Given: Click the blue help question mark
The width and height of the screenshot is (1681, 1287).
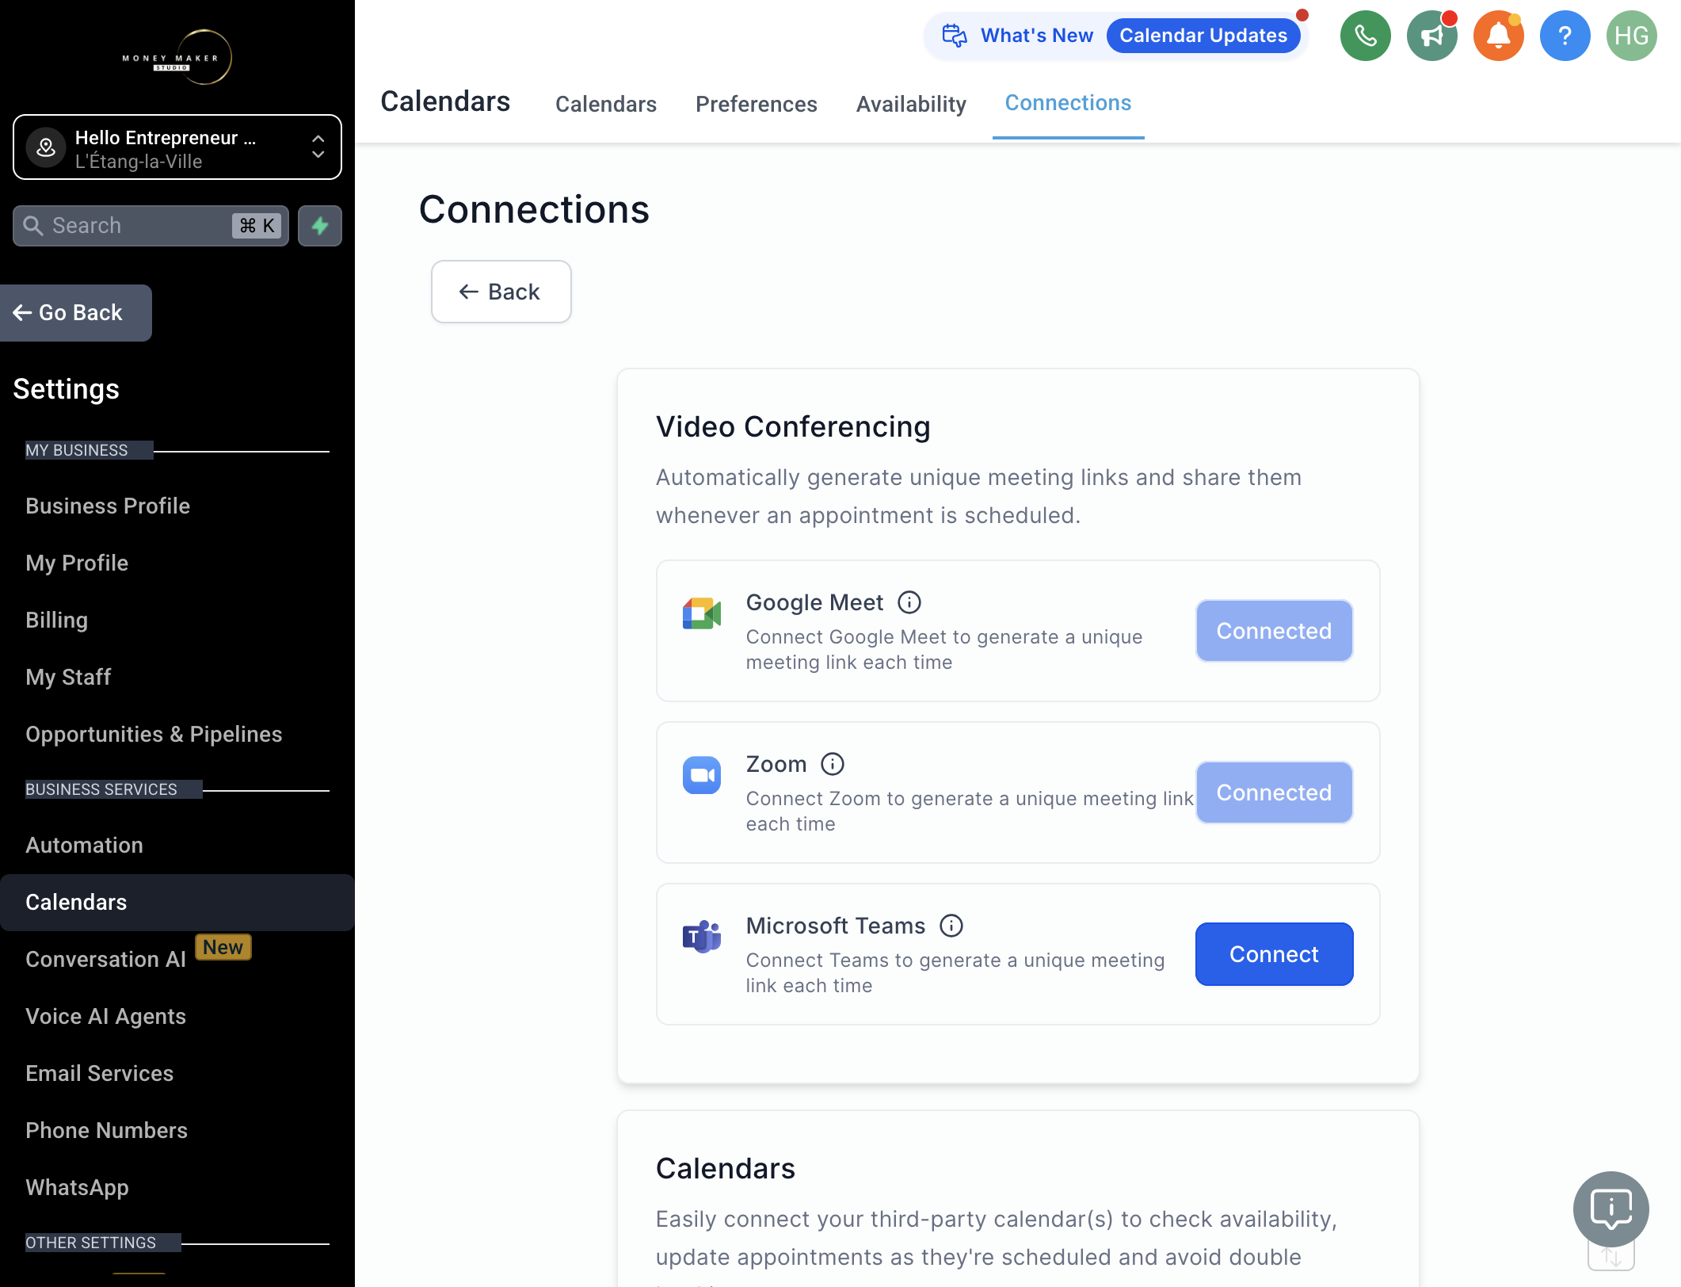Looking at the screenshot, I should point(1565,36).
